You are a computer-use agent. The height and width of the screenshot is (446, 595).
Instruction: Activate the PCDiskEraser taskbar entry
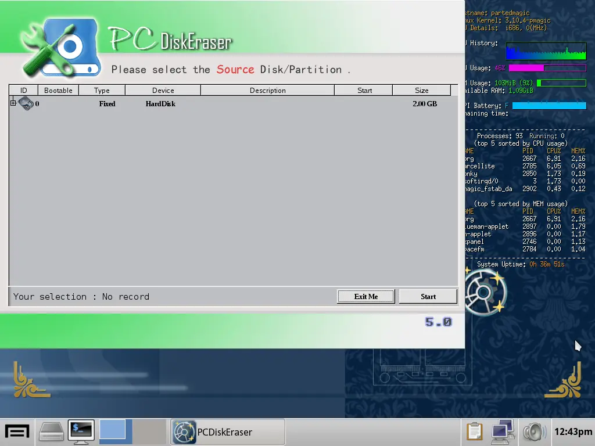click(228, 432)
